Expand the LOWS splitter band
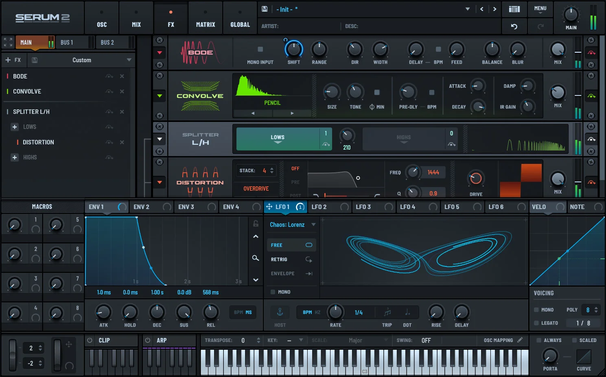Image resolution: width=606 pixels, height=377 pixels. (x=15, y=127)
